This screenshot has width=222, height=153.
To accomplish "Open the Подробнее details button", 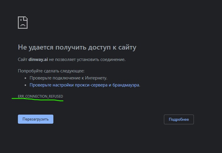I will (x=179, y=120).
